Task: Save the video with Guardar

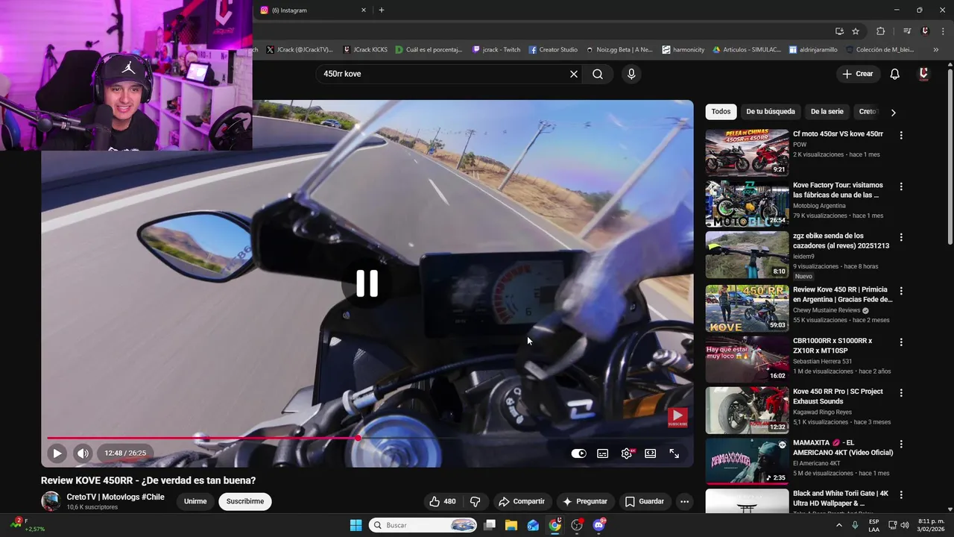Action: pyautogui.click(x=645, y=501)
